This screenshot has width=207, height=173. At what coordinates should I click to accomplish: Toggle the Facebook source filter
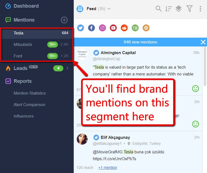(x=91, y=28)
